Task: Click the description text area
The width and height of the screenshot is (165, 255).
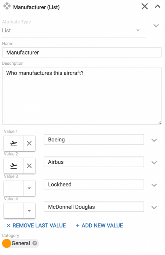Action: click(82, 96)
